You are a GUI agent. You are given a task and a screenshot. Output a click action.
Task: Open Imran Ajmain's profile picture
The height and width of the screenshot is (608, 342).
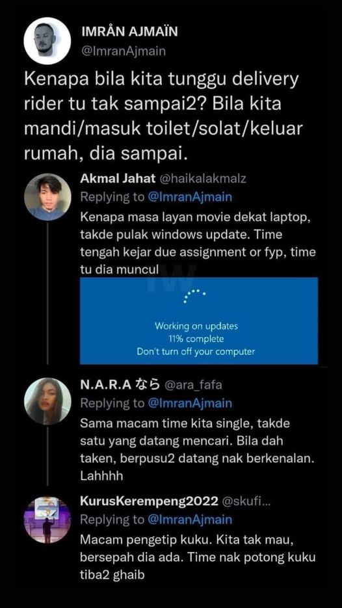(47, 41)
